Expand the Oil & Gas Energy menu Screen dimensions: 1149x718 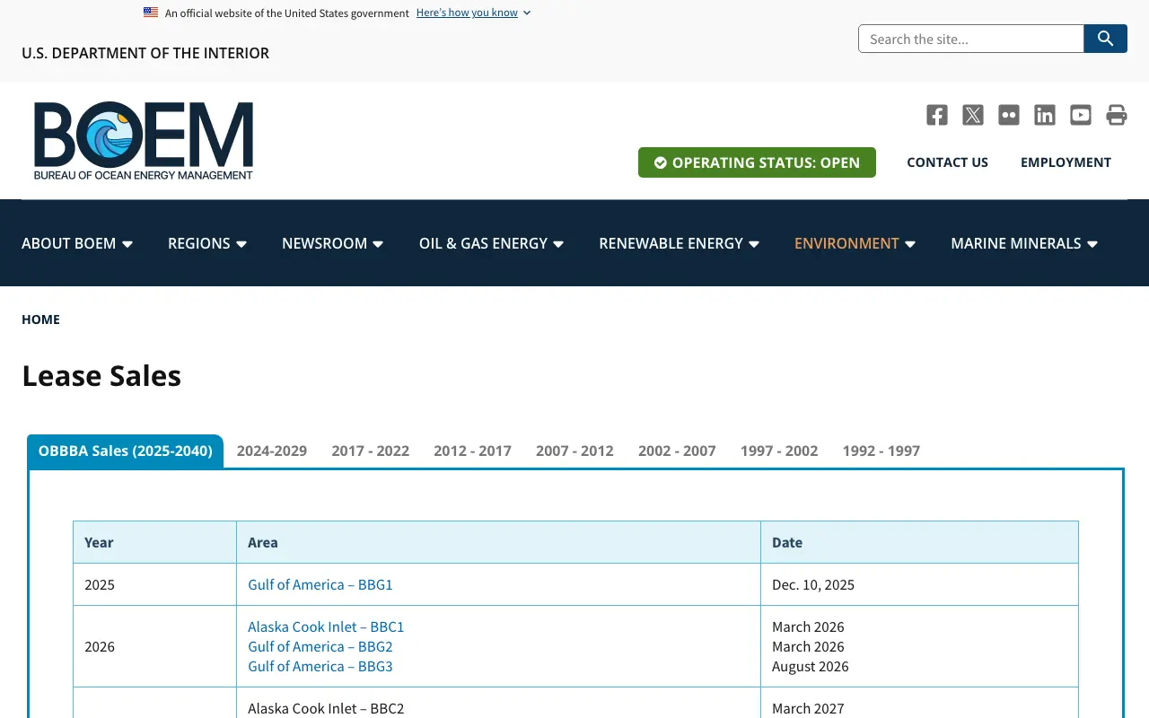[492, 243]
